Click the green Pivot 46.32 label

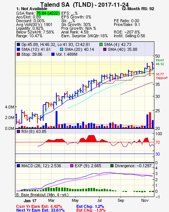tap(160, 62)
